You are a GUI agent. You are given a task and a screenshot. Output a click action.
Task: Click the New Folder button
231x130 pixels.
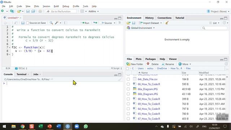(135, 64)
